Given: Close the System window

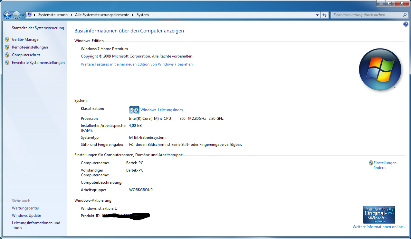Looking at the screenshot, I should 401,3.
